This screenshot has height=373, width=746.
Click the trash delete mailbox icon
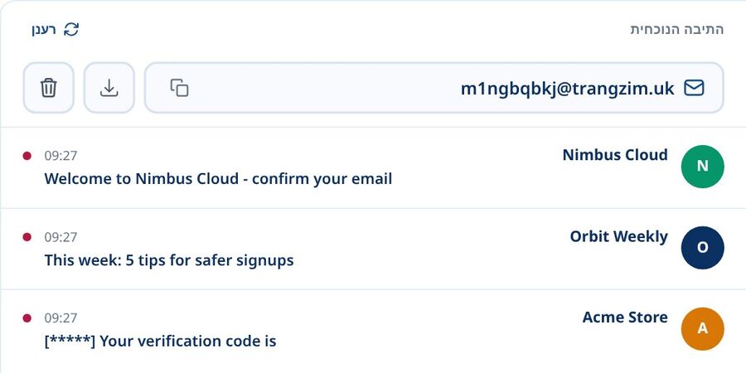(x=49, y=88)
